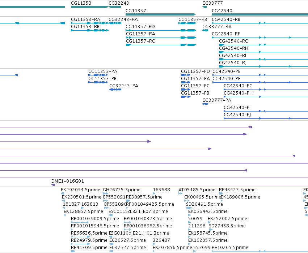Select EST ESG0110d.E21_H01.3prime
Image resolution: width=308 pixels, height=253 pixels.
139,234
